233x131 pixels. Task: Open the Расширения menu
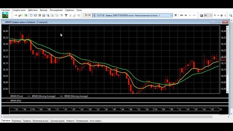[x=56, y=10]
